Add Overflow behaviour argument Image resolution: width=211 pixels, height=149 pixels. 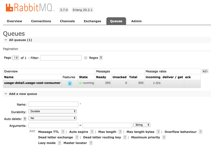(x=180, y=132)
